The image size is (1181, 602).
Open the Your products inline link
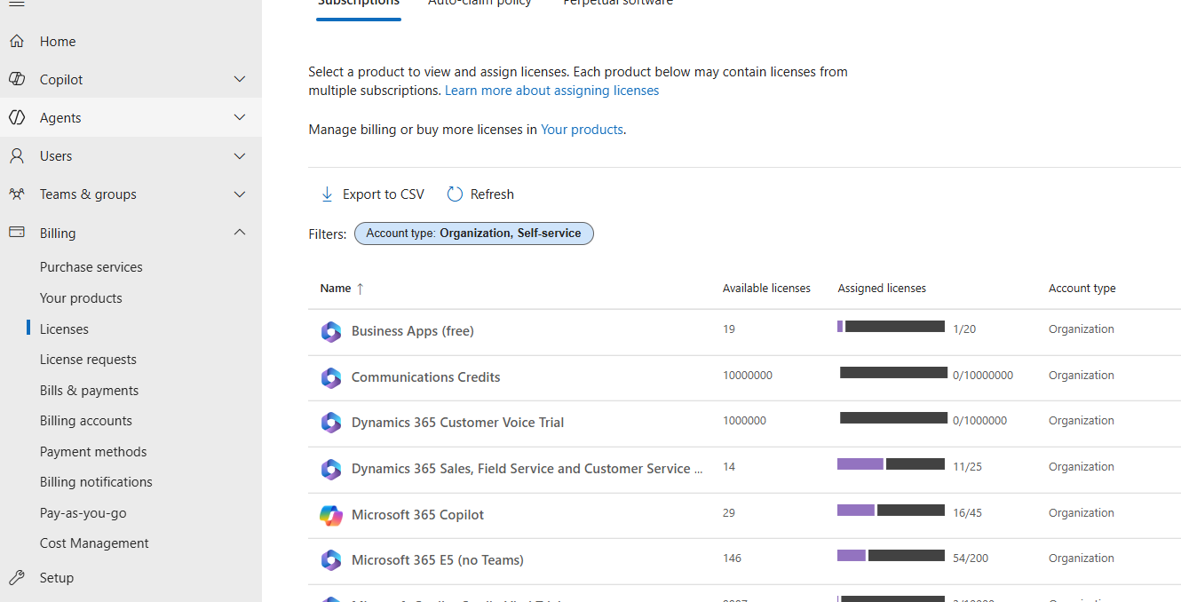582,130
